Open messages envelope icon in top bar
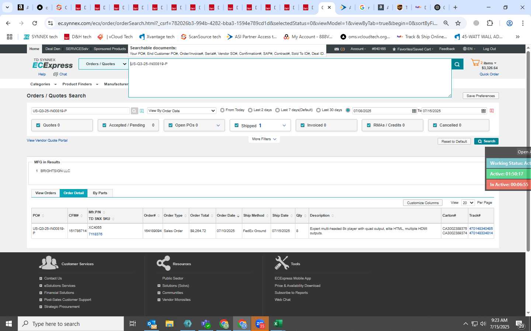This screenshot has width=531, height=331. (x=337, y=49)
